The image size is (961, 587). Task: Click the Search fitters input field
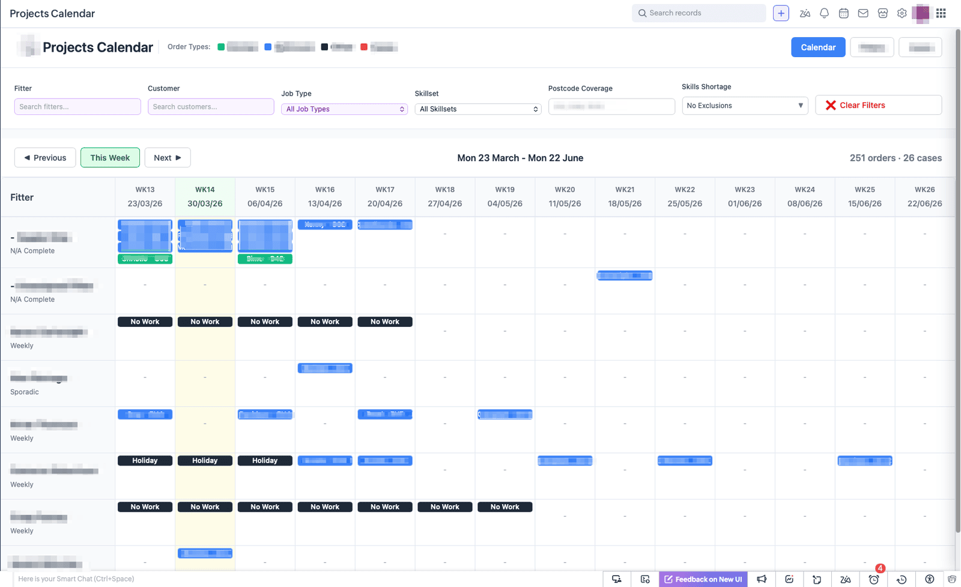77,106
